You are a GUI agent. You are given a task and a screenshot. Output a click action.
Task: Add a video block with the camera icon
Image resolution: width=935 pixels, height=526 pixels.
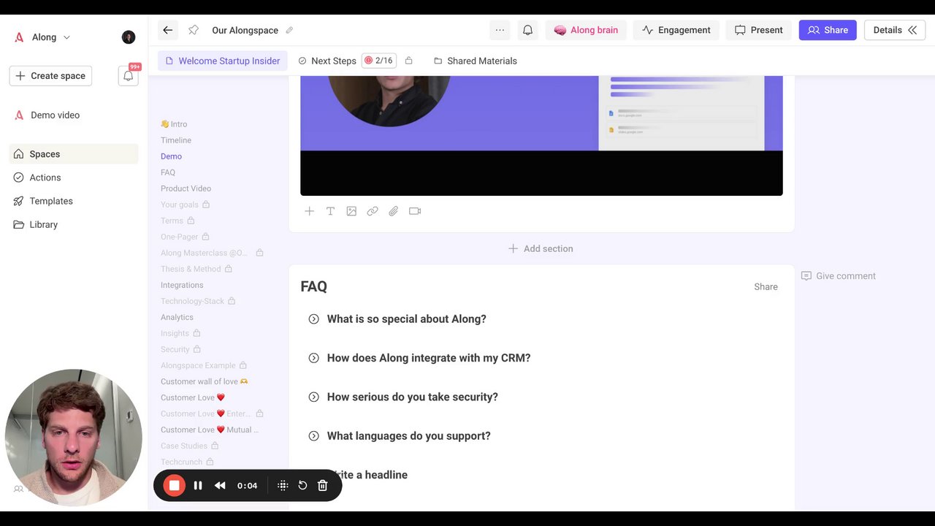pyautogui.click(x=415, y=211)
